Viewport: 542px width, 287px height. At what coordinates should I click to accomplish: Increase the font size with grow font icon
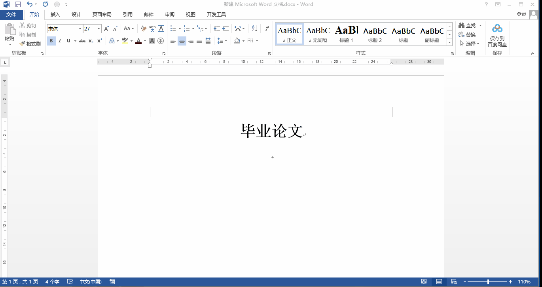coord(106,29)
